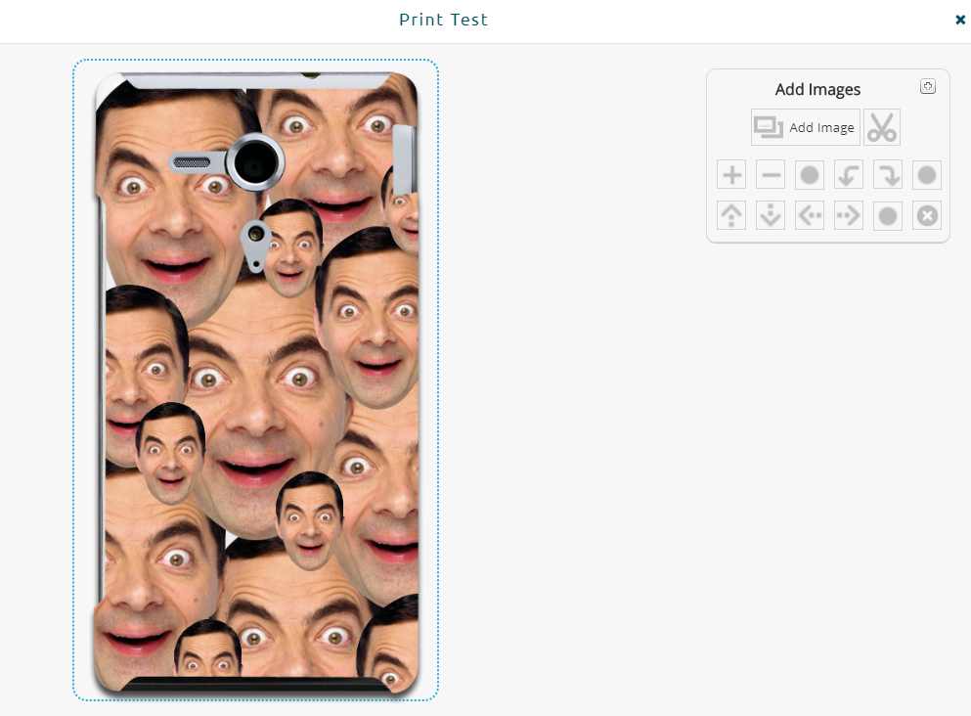Remove image with the circled X icon

coord(926,215)
